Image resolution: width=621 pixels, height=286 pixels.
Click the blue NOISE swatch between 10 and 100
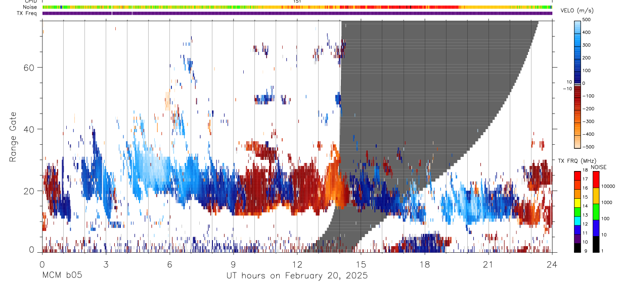(x=596, y=227)
